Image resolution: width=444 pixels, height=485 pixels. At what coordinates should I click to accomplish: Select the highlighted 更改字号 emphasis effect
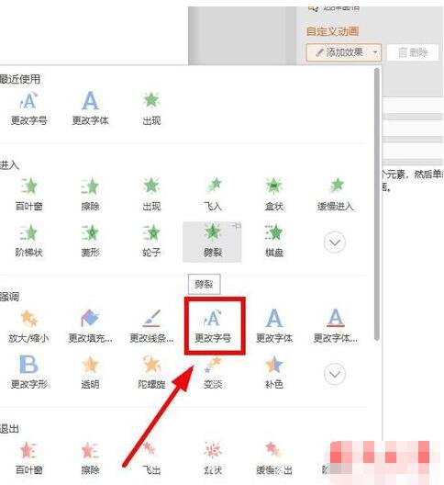coord(213,326)
